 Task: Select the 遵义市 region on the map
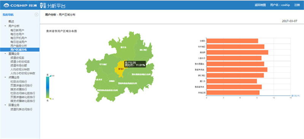123,47
